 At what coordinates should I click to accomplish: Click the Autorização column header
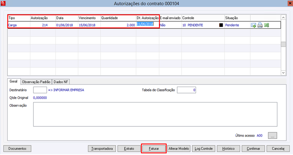pyautogui.click(x=43, y=18)
